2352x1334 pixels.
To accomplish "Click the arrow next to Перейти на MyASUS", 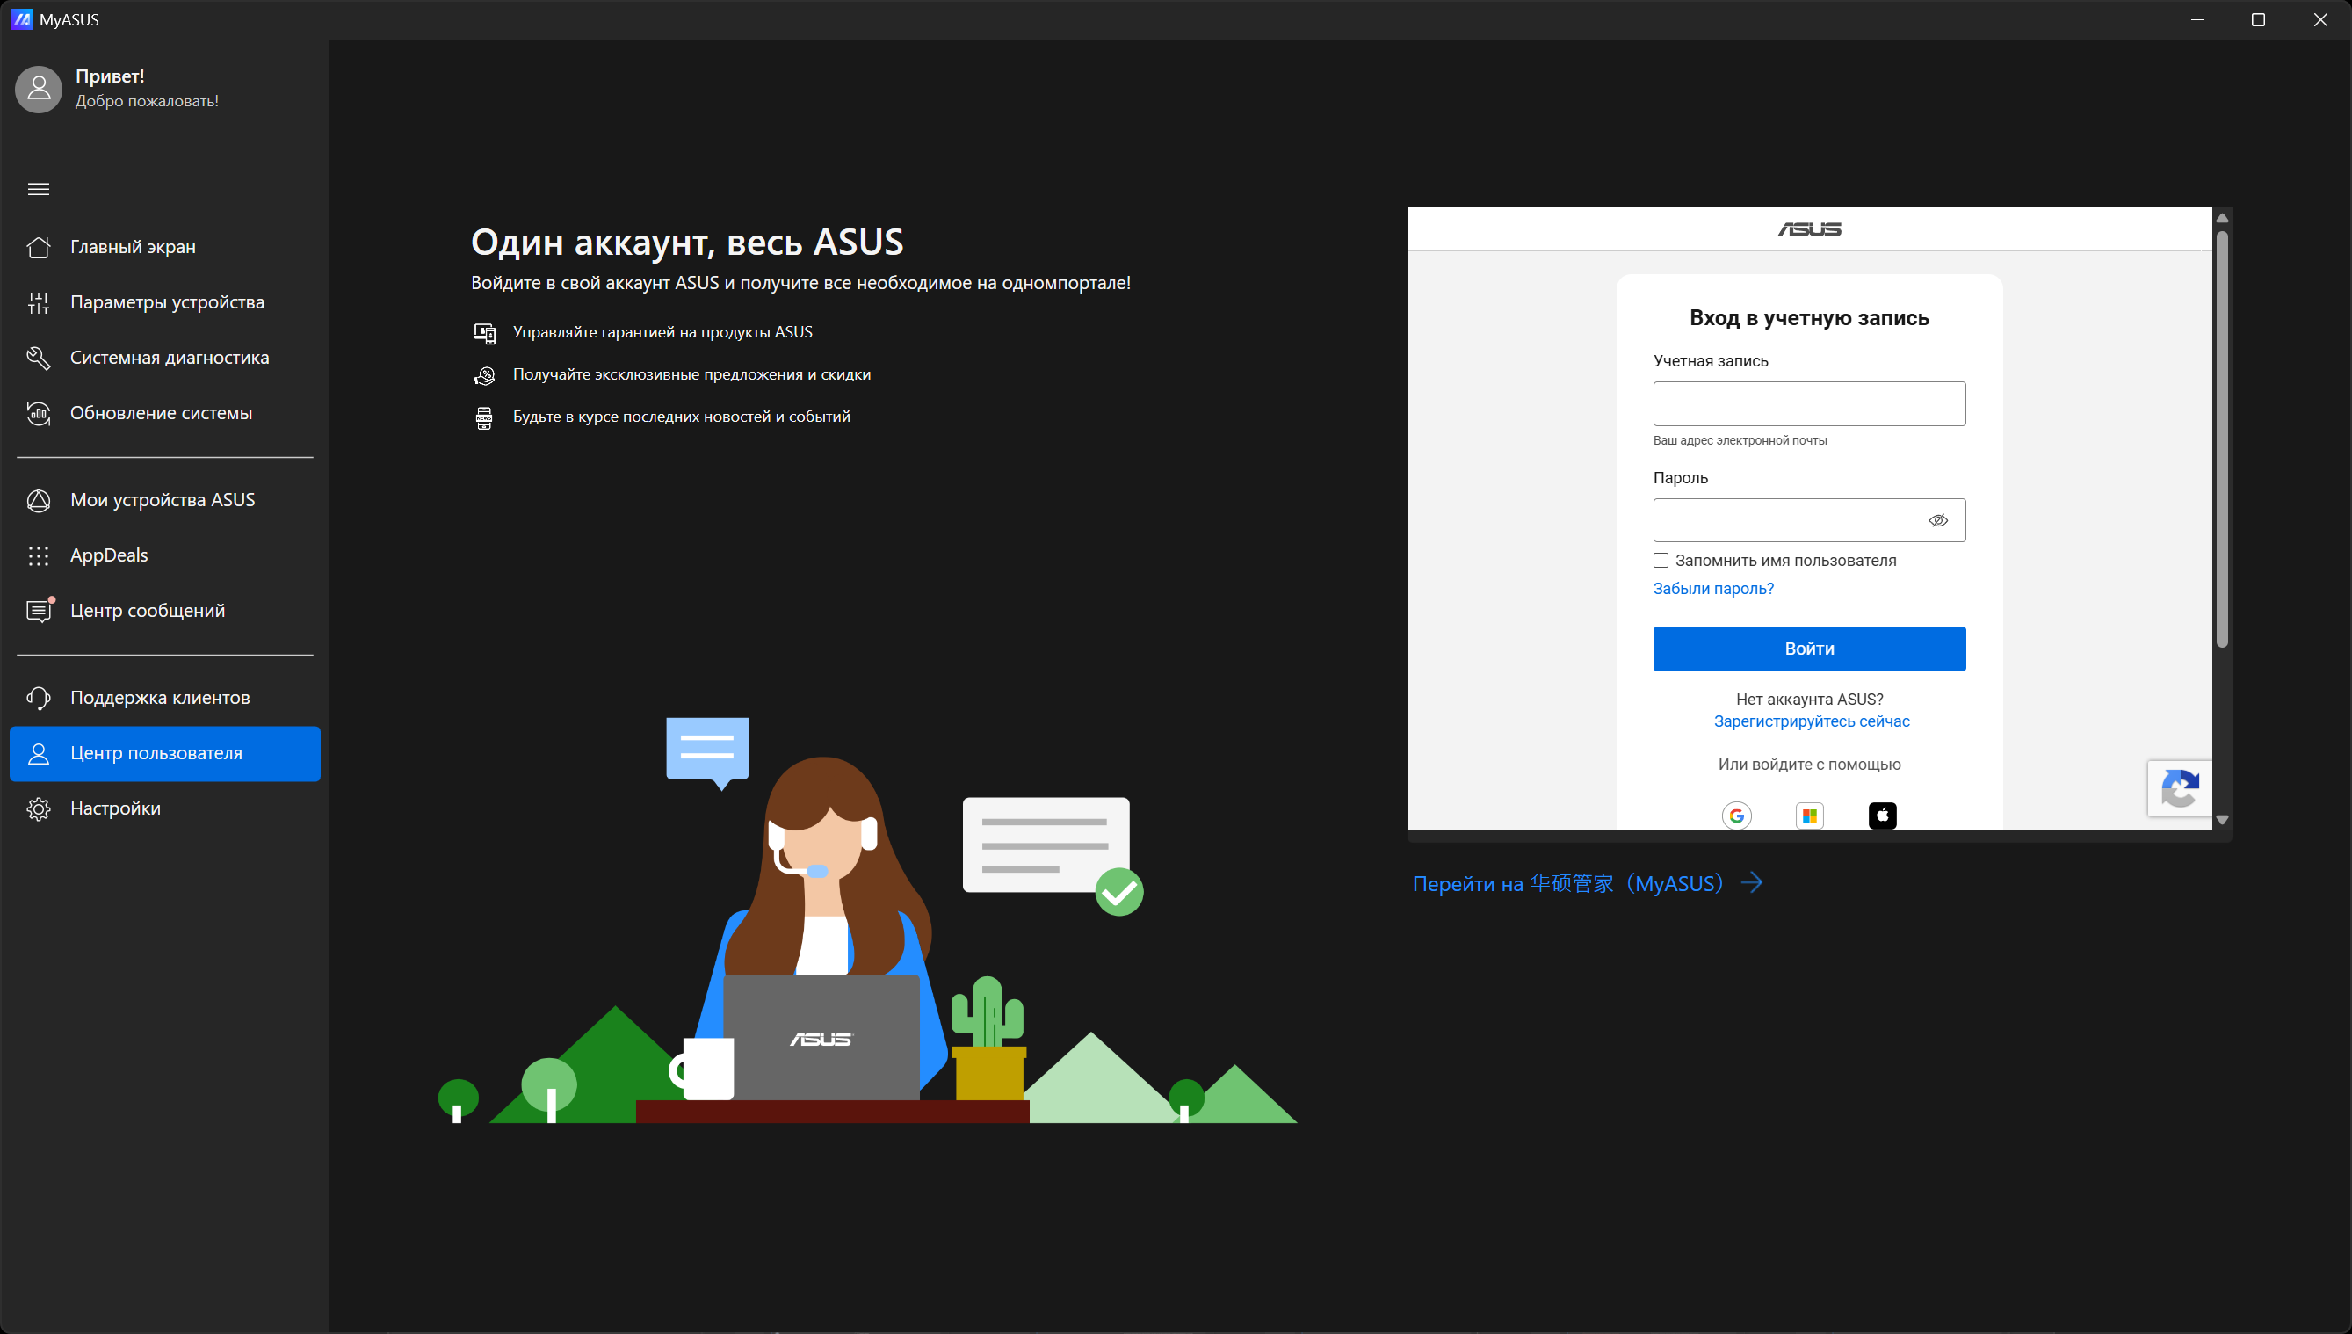I will pyautogui.click(x=1752, y=882).
